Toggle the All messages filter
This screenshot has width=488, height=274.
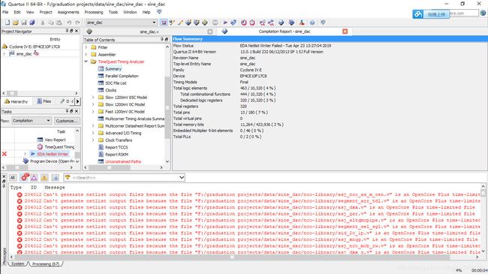pos(13,177)
